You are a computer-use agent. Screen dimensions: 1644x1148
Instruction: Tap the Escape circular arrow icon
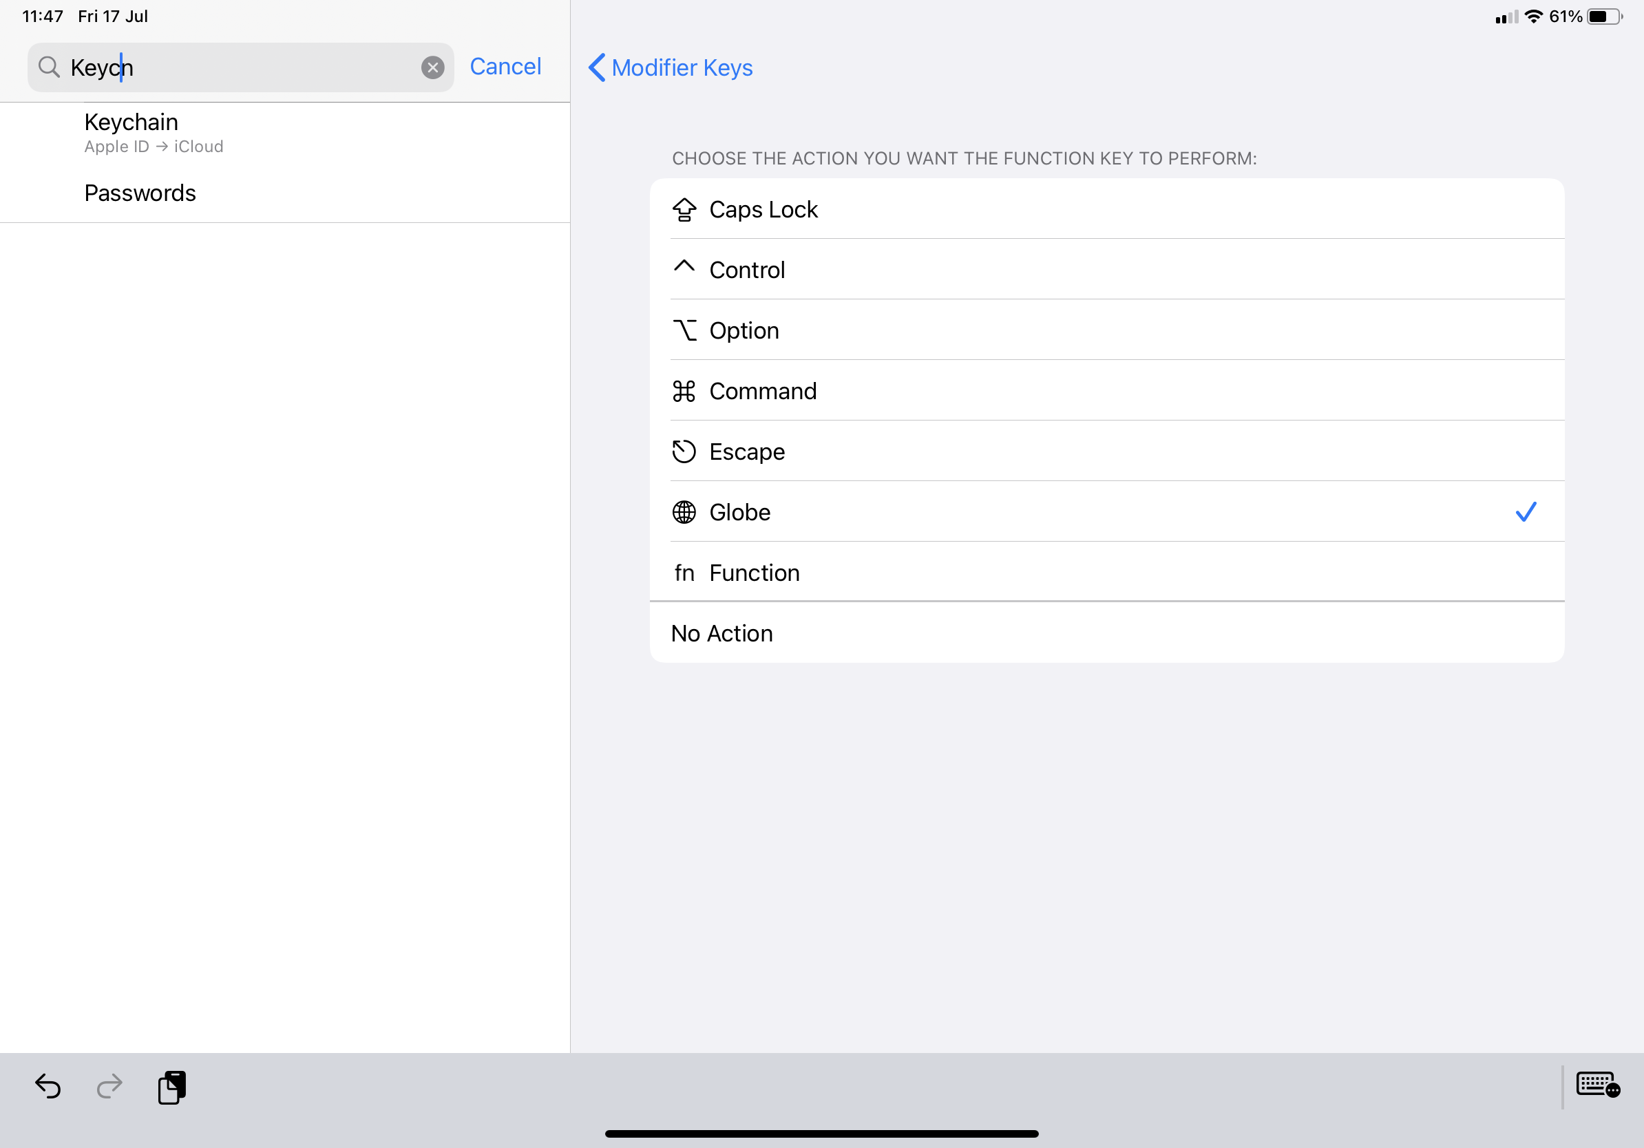coord(684,451)
